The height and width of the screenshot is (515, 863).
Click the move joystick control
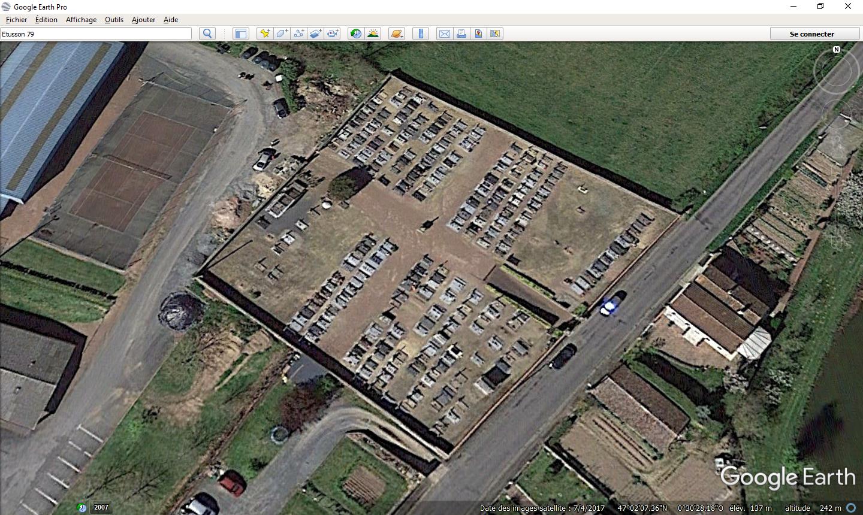pos(837,115)
